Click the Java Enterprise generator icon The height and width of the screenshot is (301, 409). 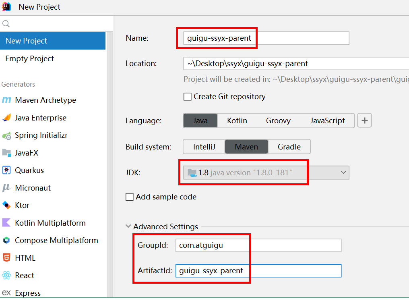point(6,118)
